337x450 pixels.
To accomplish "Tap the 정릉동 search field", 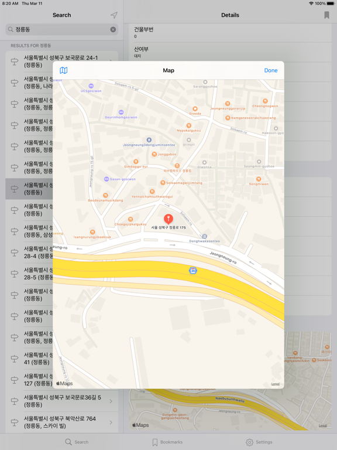I will [61, 29].
